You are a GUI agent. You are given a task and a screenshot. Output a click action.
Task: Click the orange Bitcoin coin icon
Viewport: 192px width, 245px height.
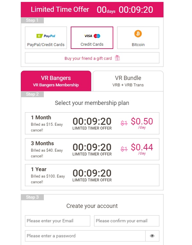(138, 34)
